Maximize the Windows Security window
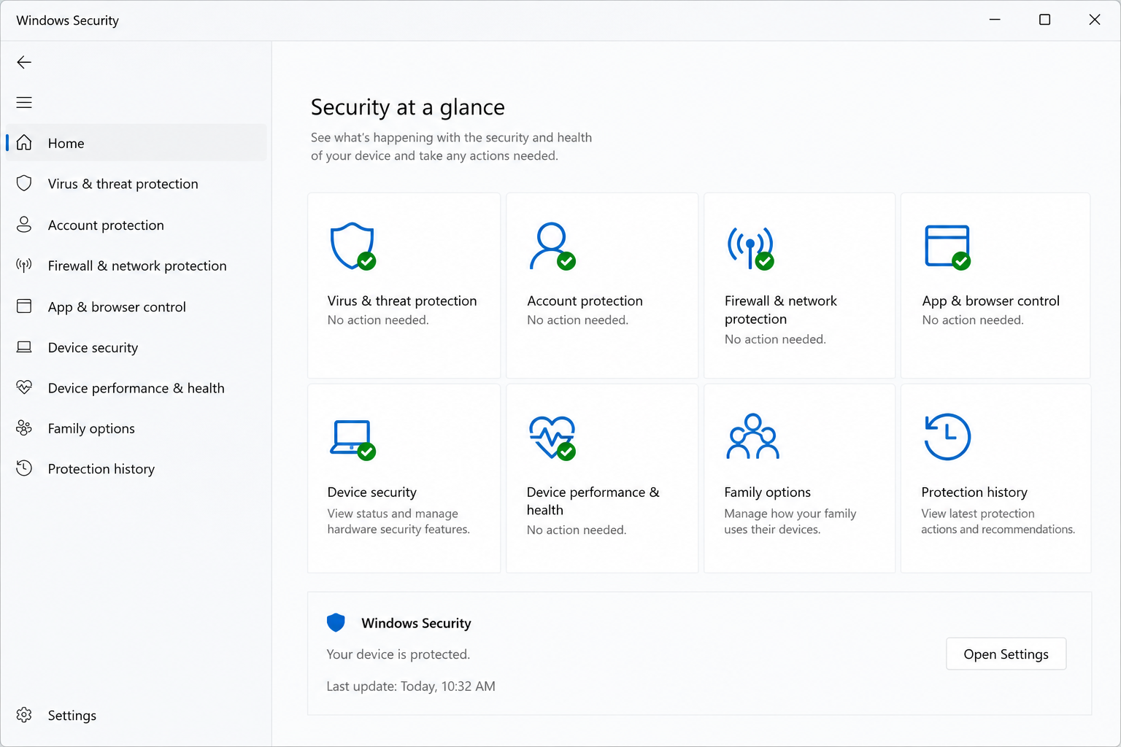 click(x=1044, y=20)
